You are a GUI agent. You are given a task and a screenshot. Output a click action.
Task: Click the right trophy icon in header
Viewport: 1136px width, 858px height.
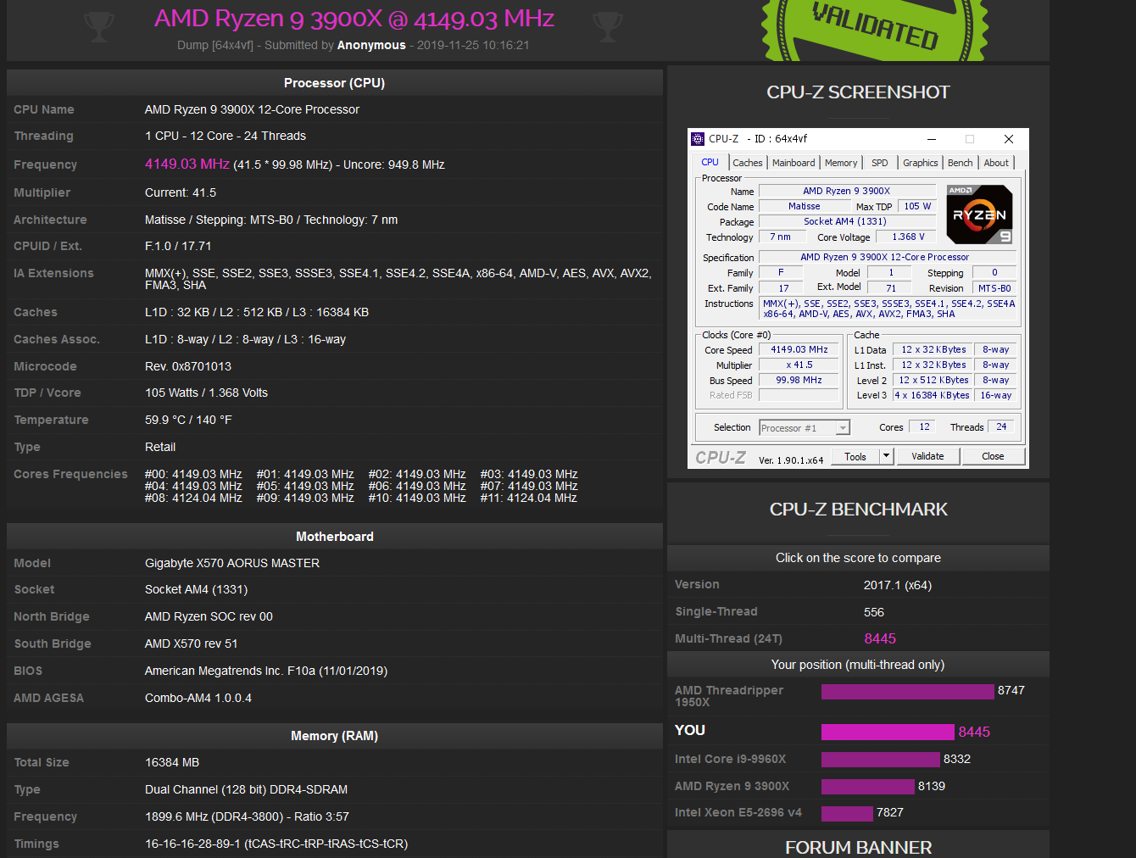click(x=607, y=26)
